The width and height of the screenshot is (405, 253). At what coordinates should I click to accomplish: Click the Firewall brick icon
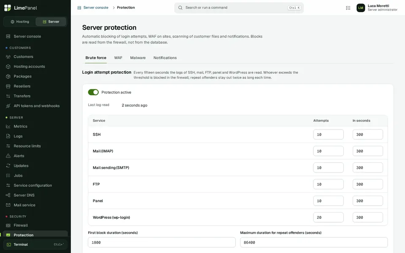point(8,225)
